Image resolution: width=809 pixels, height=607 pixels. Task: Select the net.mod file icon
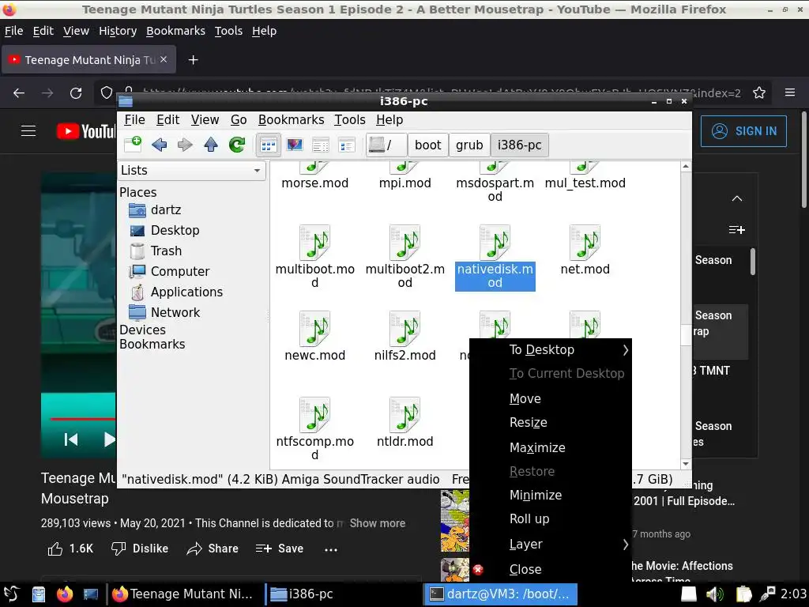(585, 243)
